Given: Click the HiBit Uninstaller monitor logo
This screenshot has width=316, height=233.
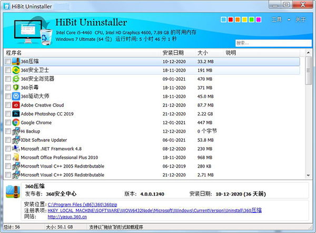Looking at the screenshot, I should coord(32,30).
